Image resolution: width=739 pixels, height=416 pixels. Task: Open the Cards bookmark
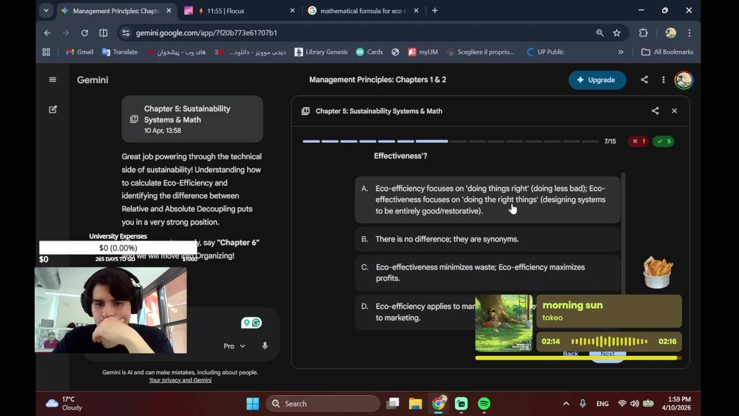point(369,52)
